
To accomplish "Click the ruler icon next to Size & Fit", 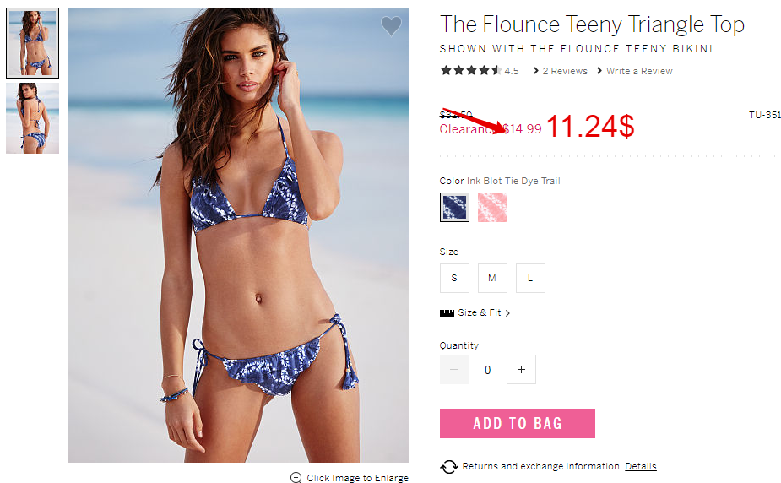I will (x=447, y=312).
